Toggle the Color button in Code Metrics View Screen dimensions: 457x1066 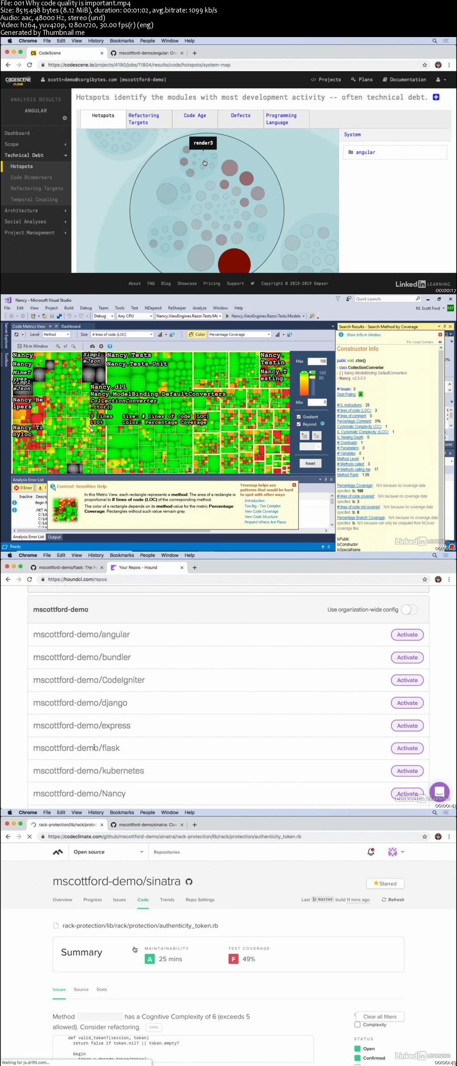click(197, 334)
